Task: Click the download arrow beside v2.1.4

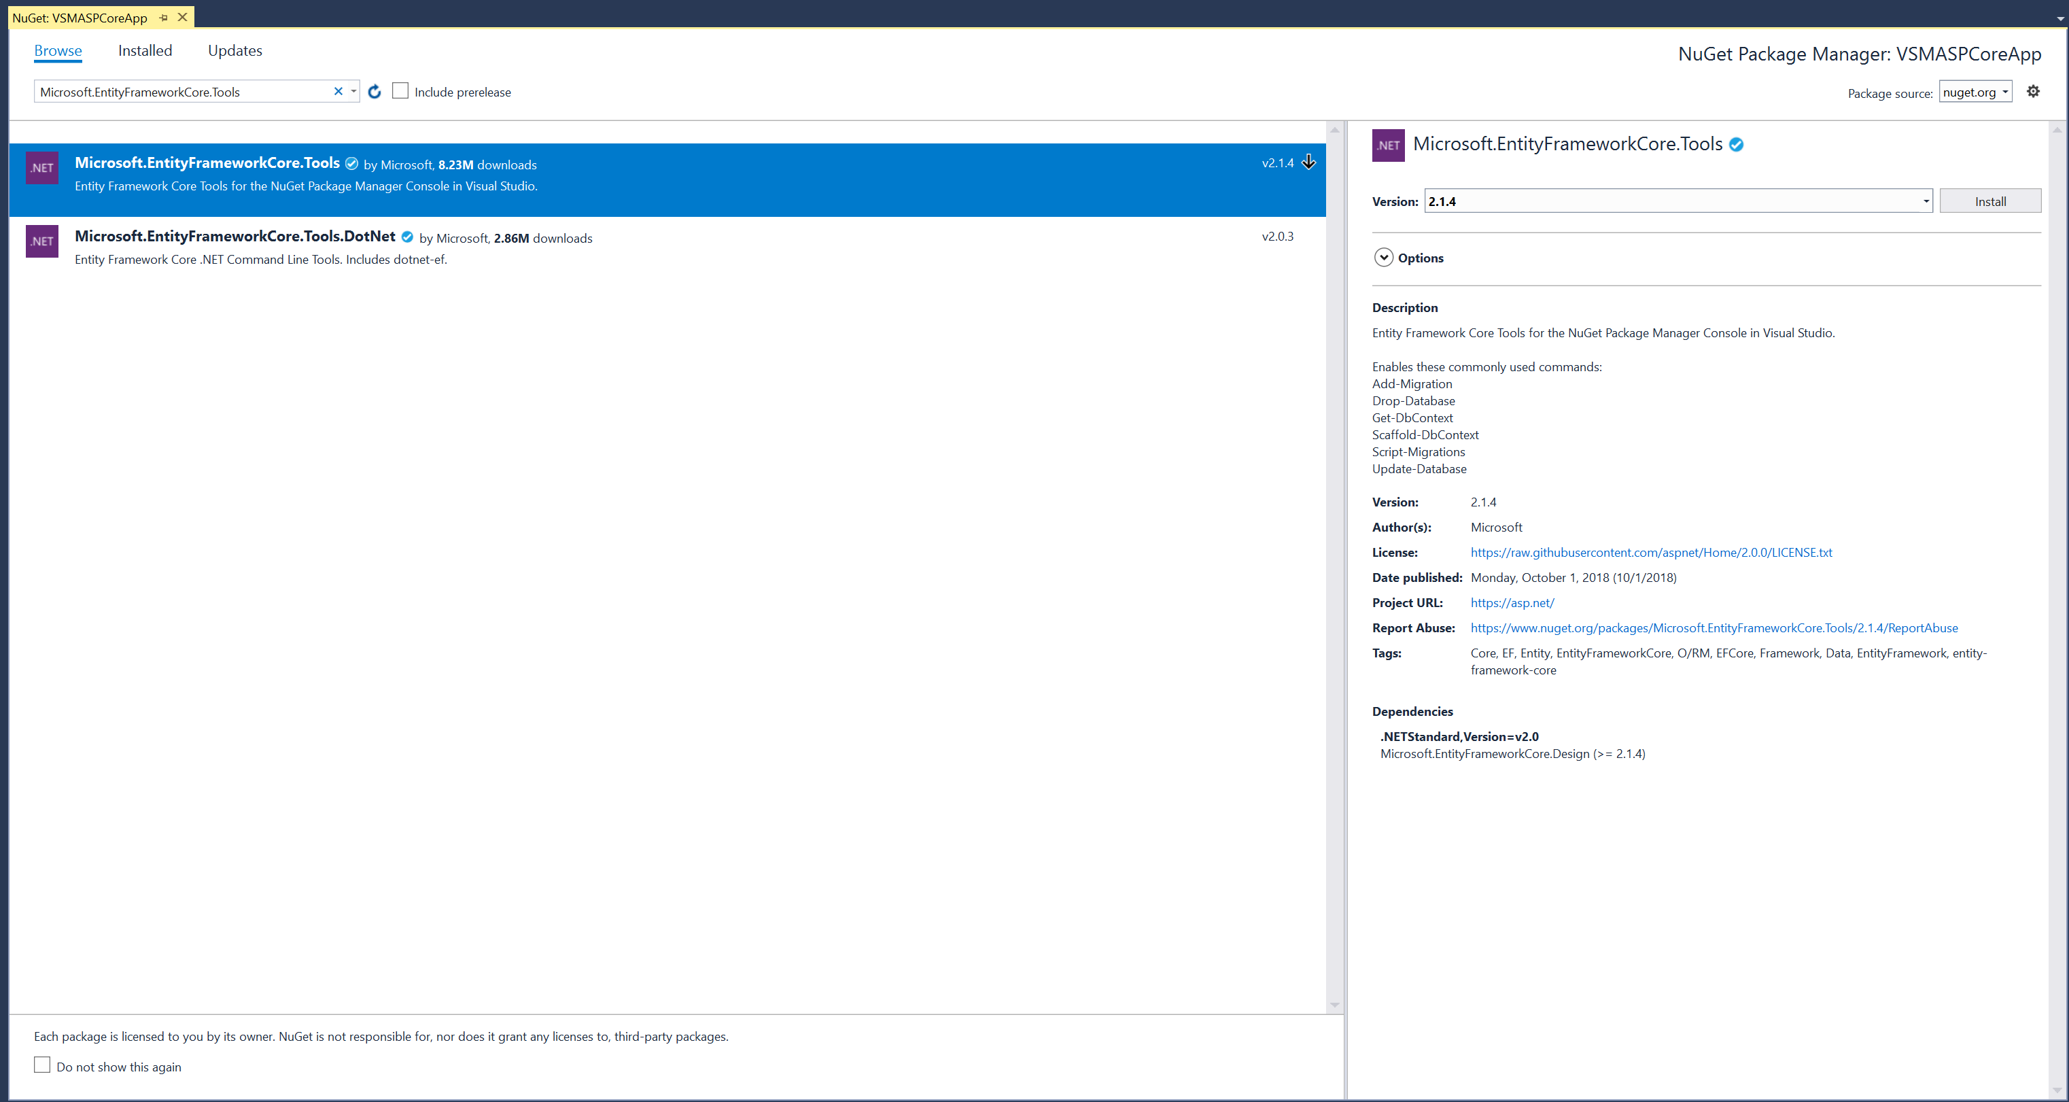Action: click(x=1308, y=162)
